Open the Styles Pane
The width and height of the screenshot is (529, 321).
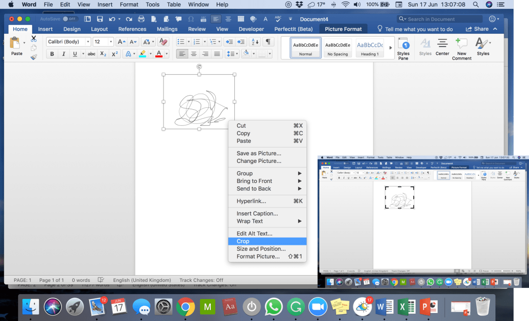[403, 48]
